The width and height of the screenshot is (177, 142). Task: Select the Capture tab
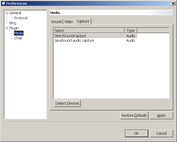point(83,21)
